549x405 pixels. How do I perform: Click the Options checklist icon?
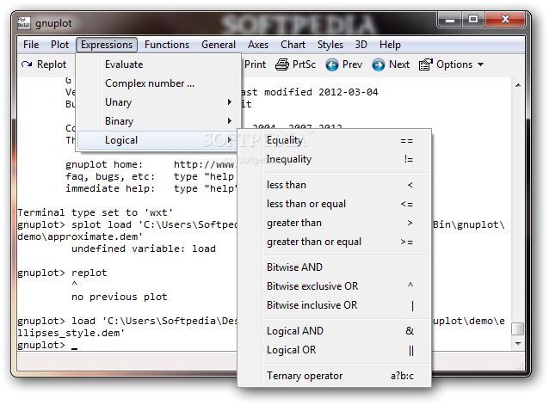pos(426,64)
